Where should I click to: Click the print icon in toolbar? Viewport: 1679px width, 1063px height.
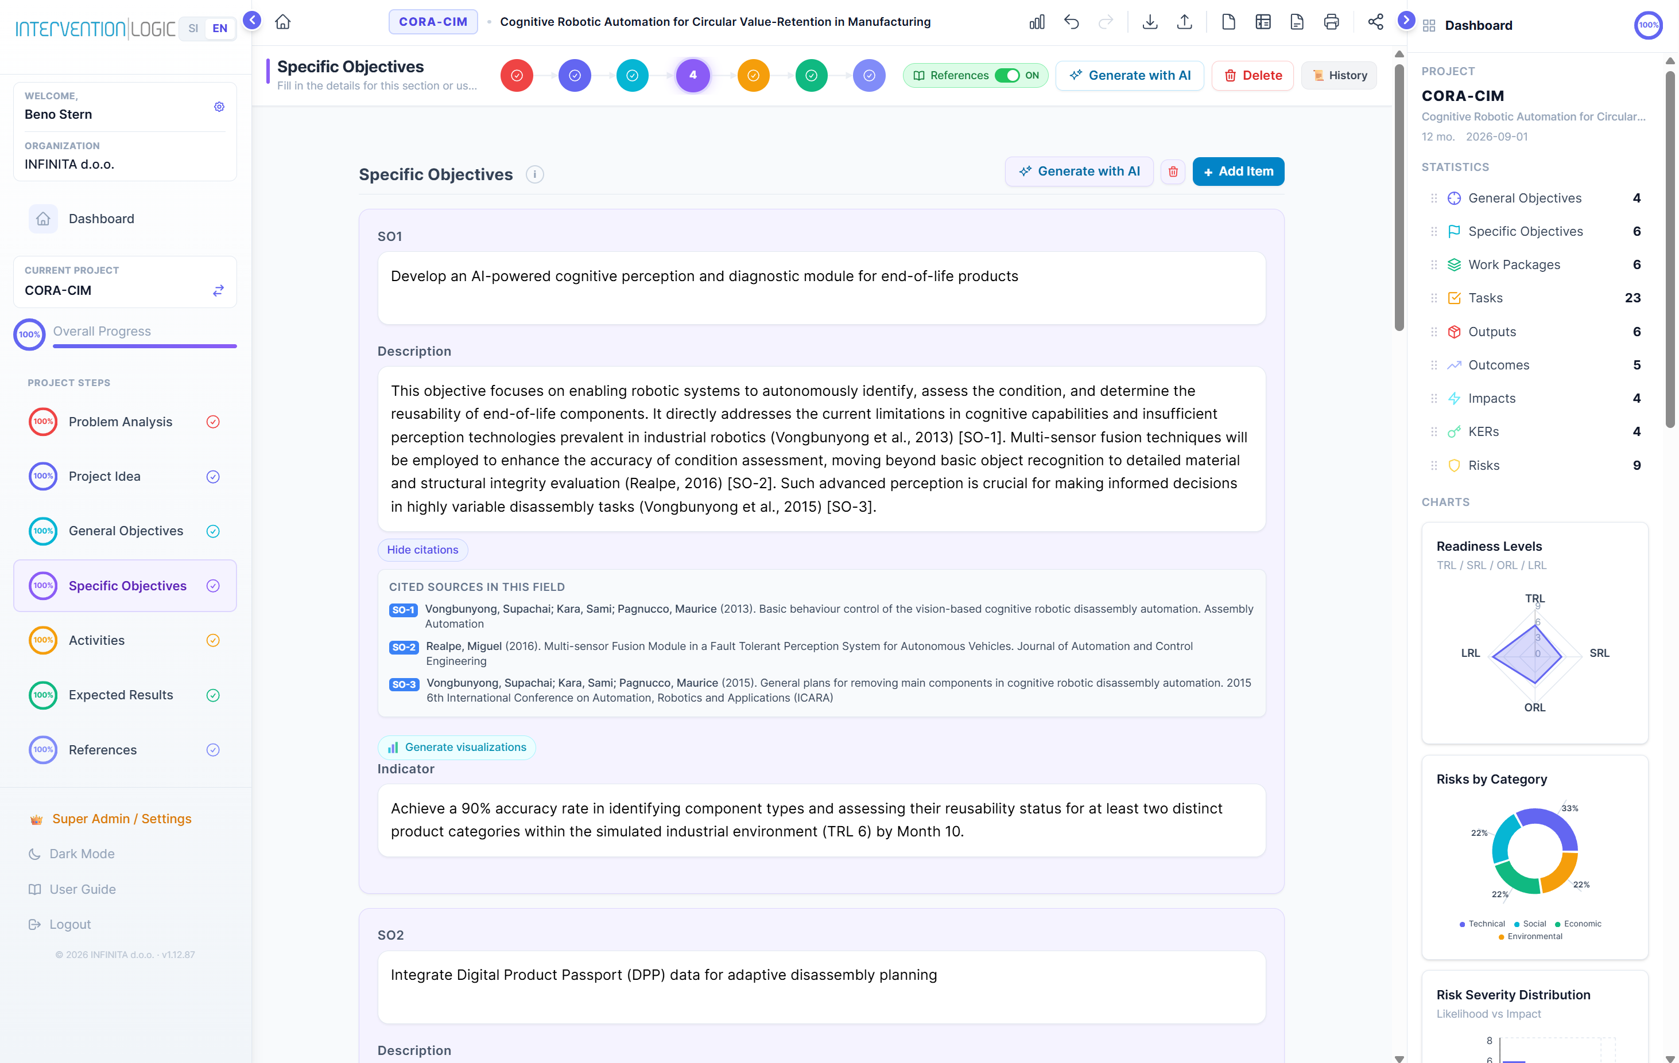[1331, 22]
